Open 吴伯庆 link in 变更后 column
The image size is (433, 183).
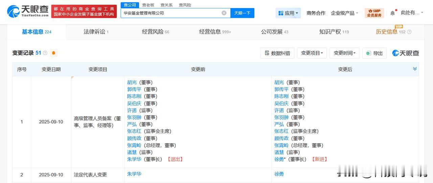coord(281,103)
